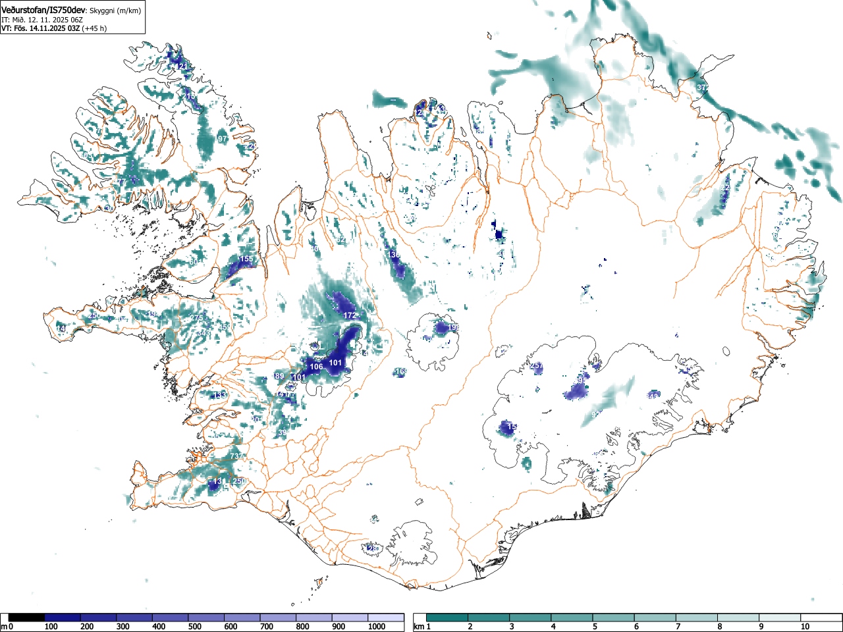Click the black 0–100 m legend swatch
Screen dimensions: 843x632
[x=27, y=618]
